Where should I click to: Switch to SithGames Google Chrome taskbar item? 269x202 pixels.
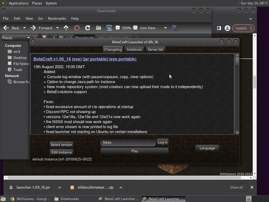(30, 199)
